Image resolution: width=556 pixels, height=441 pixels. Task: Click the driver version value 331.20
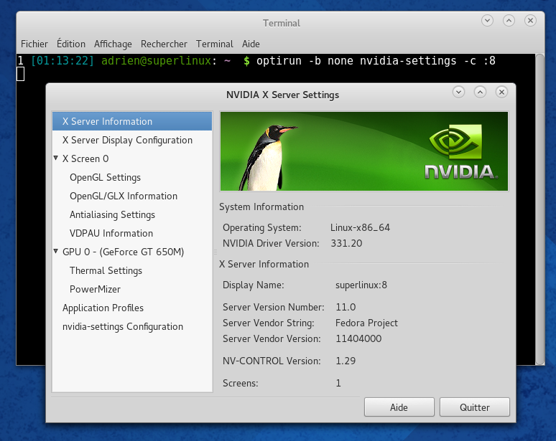coord(346,243)
